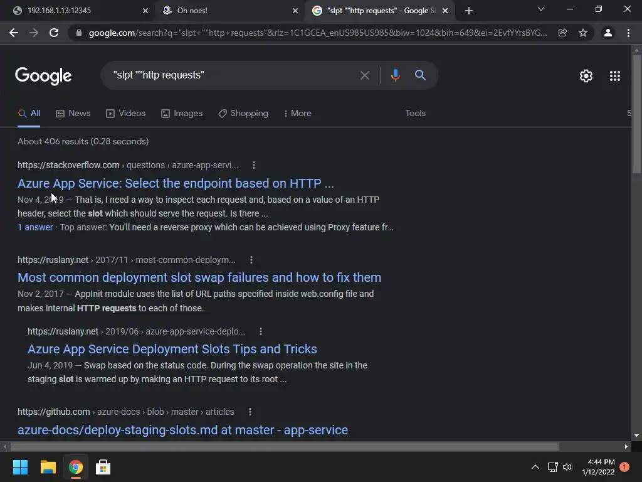Image resolution: width=642 pixels, height=482 pixels.
Task: Open deployment slot swap failures result
Action: point(199,277)
